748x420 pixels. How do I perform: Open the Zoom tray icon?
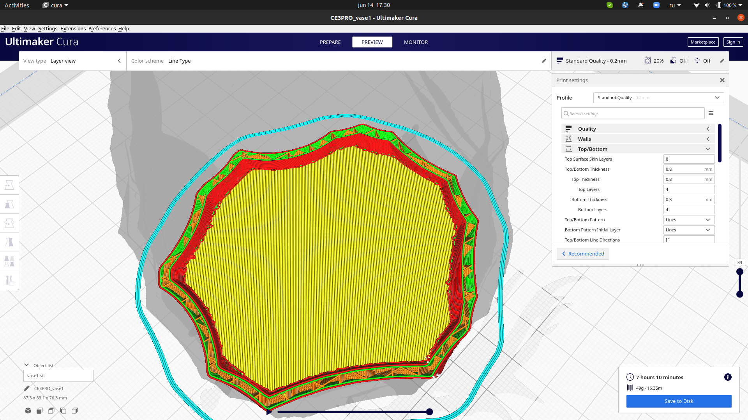656,5
